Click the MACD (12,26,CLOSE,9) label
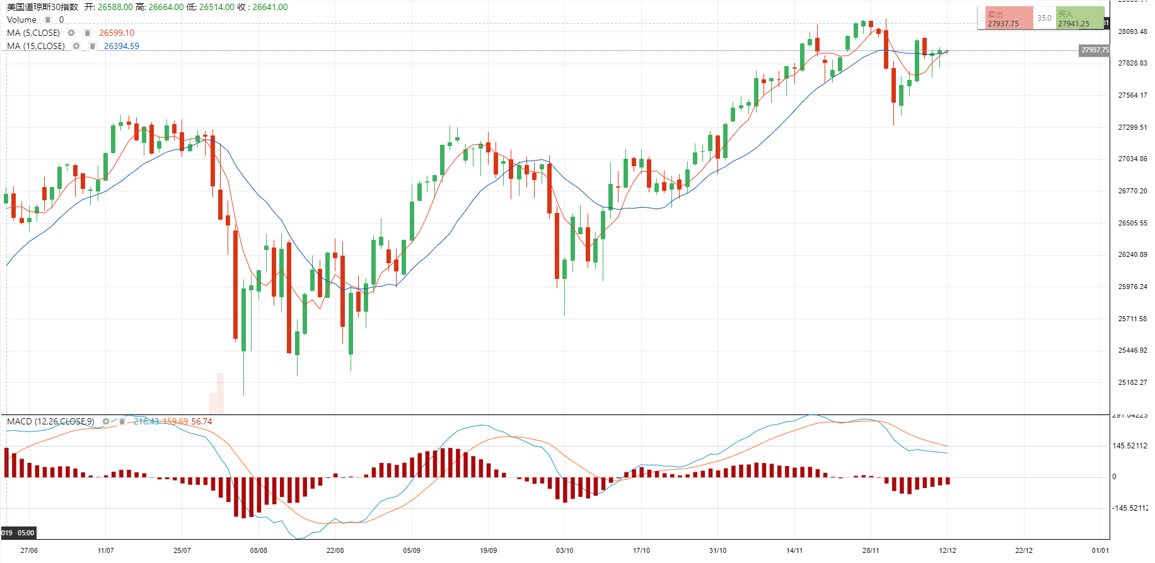Viewport: 1155px width, 563px height. [x=50, y=421]
